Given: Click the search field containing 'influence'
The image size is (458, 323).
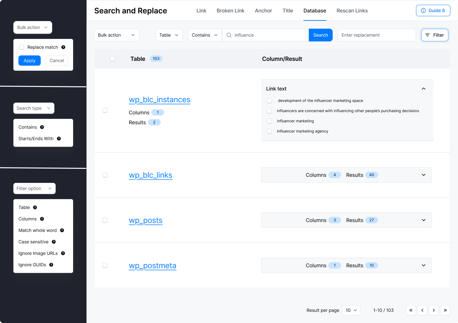Looking at the screenshot, I should point(265,35).
